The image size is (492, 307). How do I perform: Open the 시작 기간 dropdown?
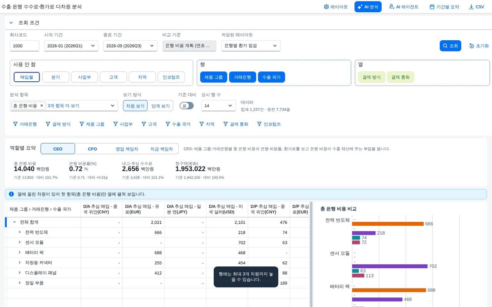pyautogui.click(x=71, y=46)
